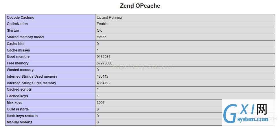Select the Max keys value 3907
The width and height of the screenshot is (280, 128).
[x=101, y=103]
